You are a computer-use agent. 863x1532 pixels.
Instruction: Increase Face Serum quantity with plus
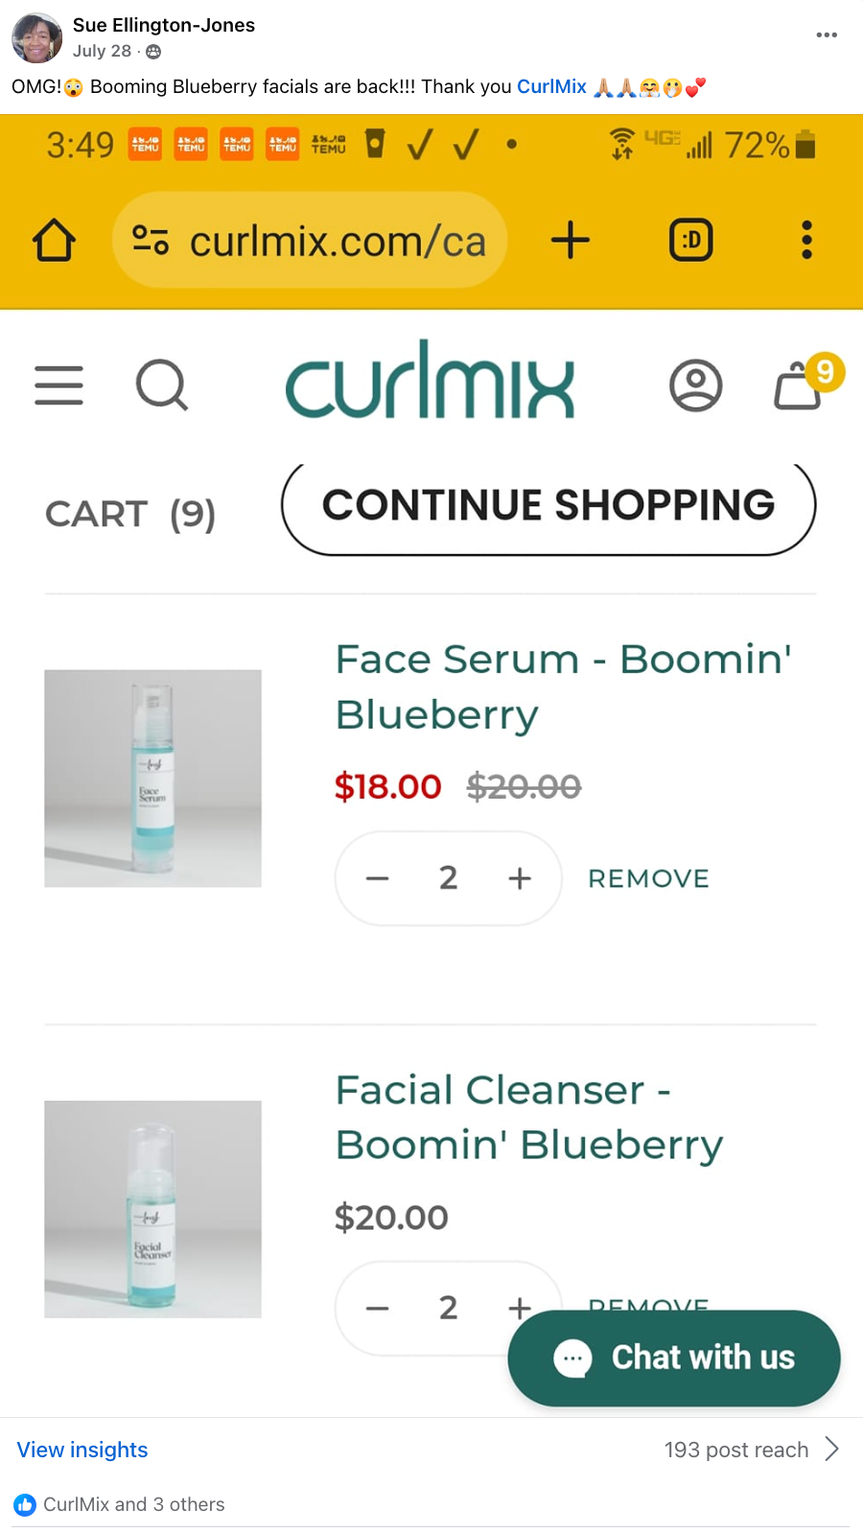point(520,878)
